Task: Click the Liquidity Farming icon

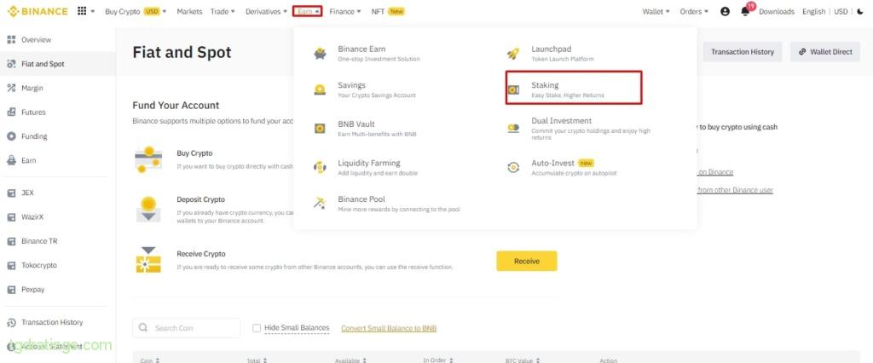Action: 320,167
